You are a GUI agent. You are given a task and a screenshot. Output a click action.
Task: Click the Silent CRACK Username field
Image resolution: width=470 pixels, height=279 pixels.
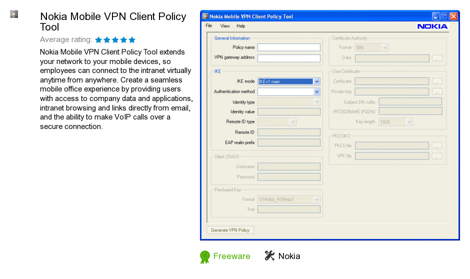[x=288, y=166]
